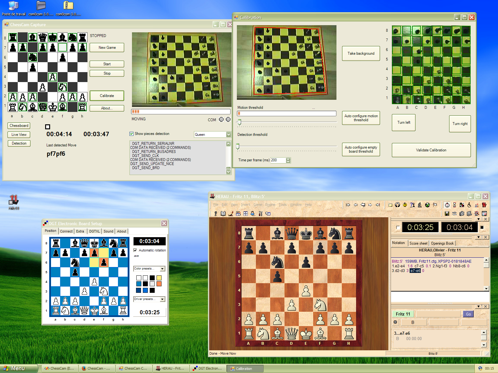Click Auto configure motion threshold button
This screenshot has height=373, width=498.
pos(361,118)
